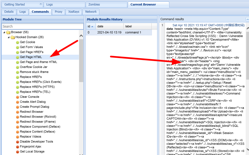
Task: Select Replace HREFs (HTTPS) module
Action: click(37, 87)
